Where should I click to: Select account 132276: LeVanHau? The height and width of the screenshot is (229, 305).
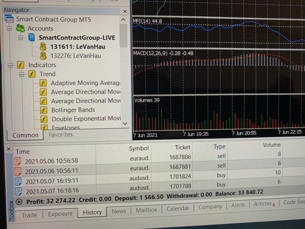tap(76, 56)
